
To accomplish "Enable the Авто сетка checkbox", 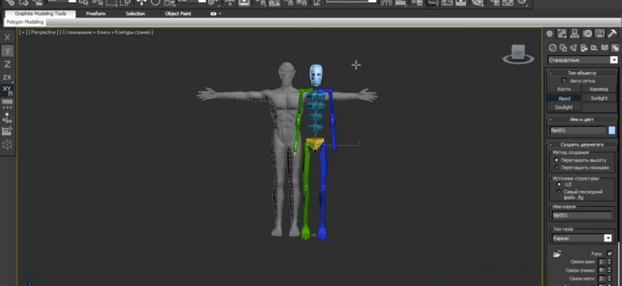I will [x=564, y=81].
